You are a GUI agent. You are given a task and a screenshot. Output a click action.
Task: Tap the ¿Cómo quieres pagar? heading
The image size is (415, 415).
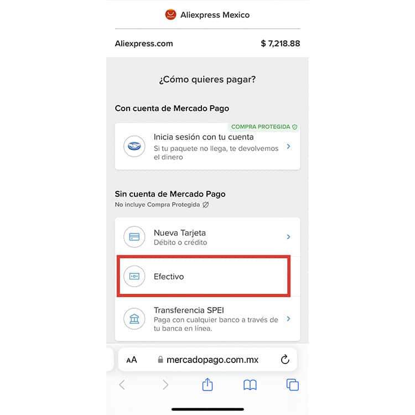207,79
